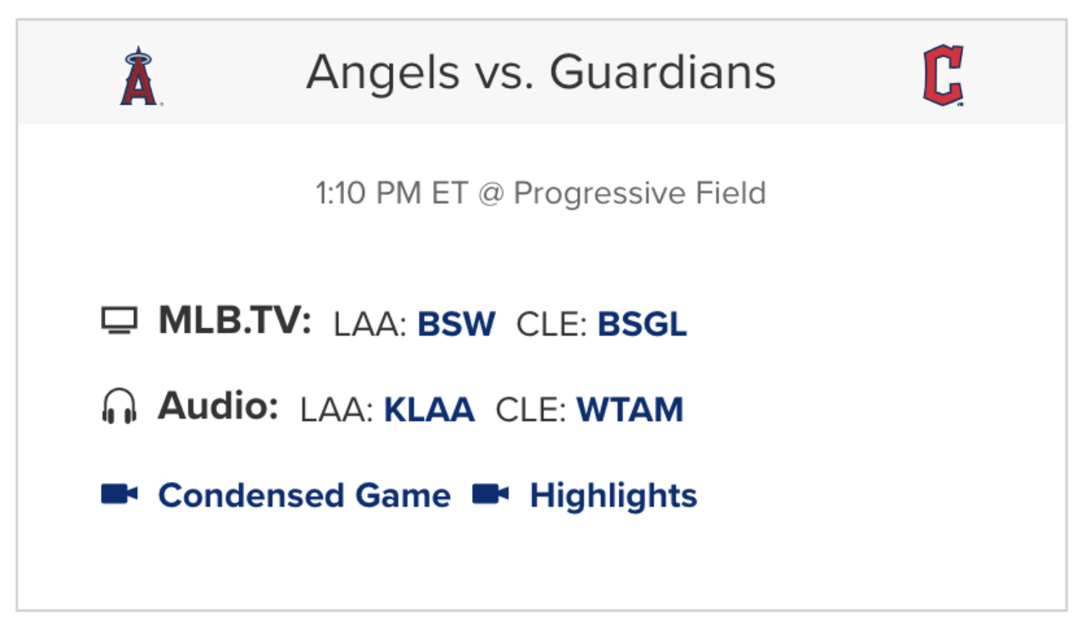1090x630 pixels.
Task: Open the BSW broadcast stream for the Angels
Action: (x=456, y=324)
